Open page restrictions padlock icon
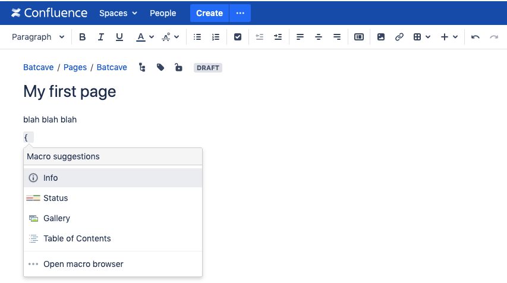 178,68
